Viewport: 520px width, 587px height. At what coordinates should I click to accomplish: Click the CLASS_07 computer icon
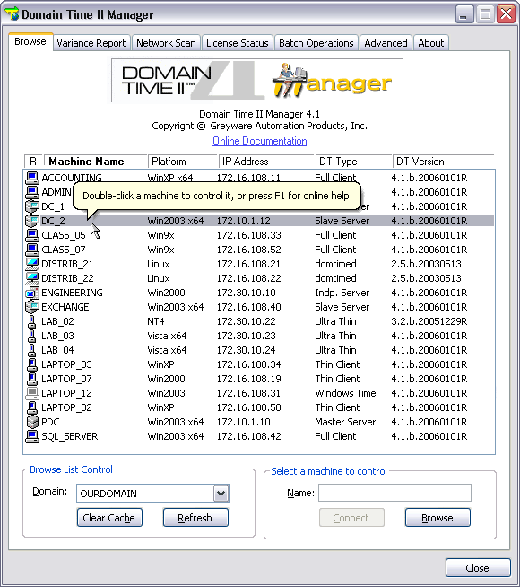tap(32, 250)
